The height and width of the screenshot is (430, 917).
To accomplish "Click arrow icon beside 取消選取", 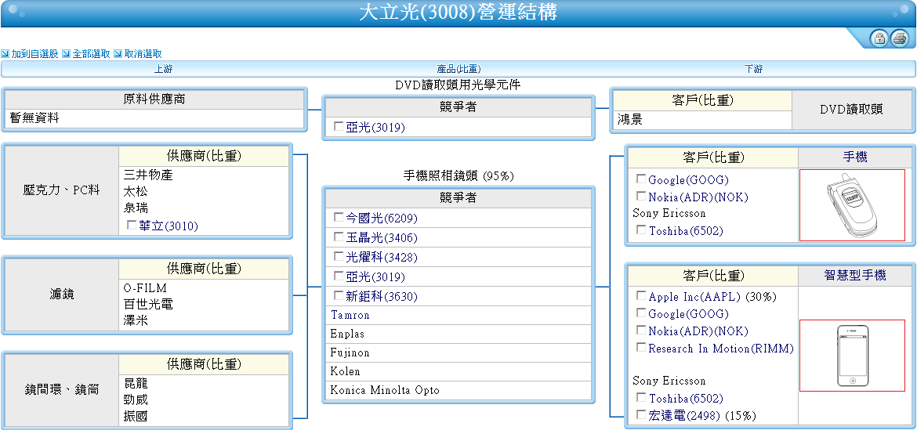I will 118,54.
